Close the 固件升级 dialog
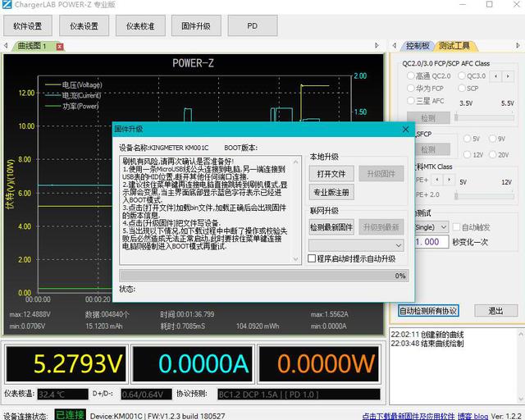The width and height of the screenshot is (525, 420). (405, 130)
